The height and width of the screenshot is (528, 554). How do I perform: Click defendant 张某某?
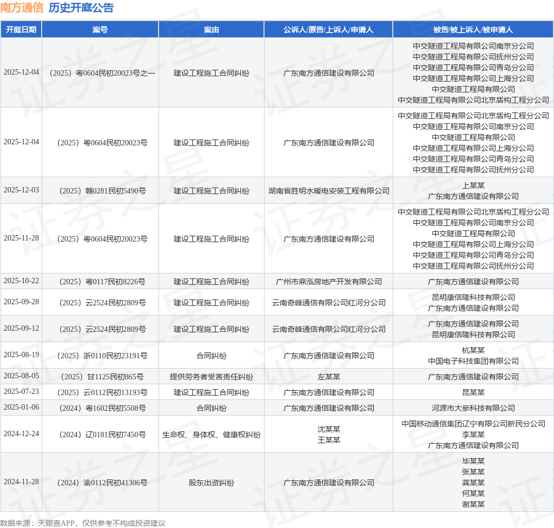pyautogui.click(x=473, y=472)
